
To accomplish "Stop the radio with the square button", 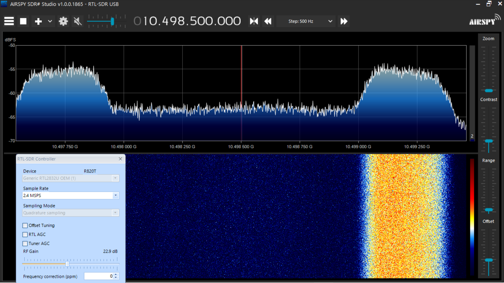I will pos(23,21).
